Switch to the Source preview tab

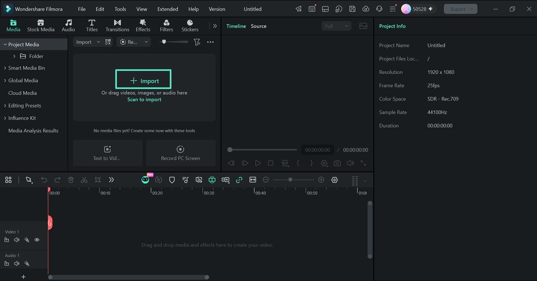(259, 26)
